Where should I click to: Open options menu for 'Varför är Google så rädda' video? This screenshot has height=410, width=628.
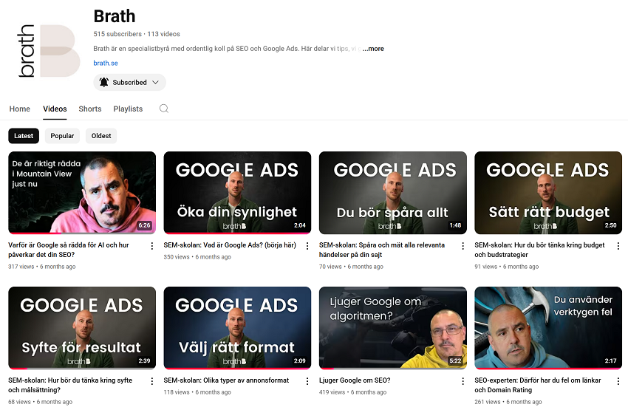click(x=151, y=246)
